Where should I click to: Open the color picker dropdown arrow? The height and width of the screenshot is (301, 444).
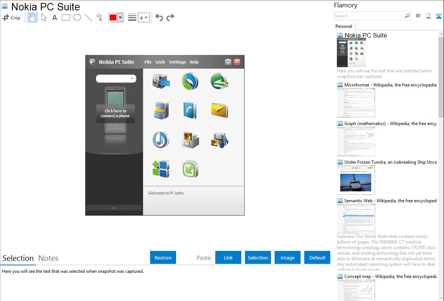(120, 17)
